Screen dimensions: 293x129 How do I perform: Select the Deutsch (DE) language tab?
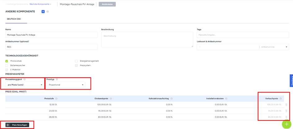click(x=16, y=19)
